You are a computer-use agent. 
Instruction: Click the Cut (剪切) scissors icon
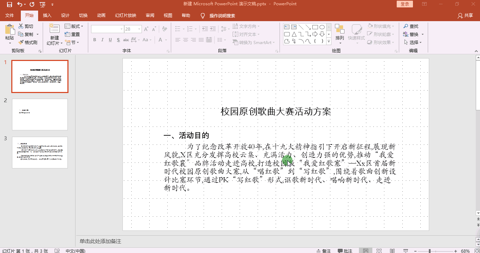[x=21, y=26]
